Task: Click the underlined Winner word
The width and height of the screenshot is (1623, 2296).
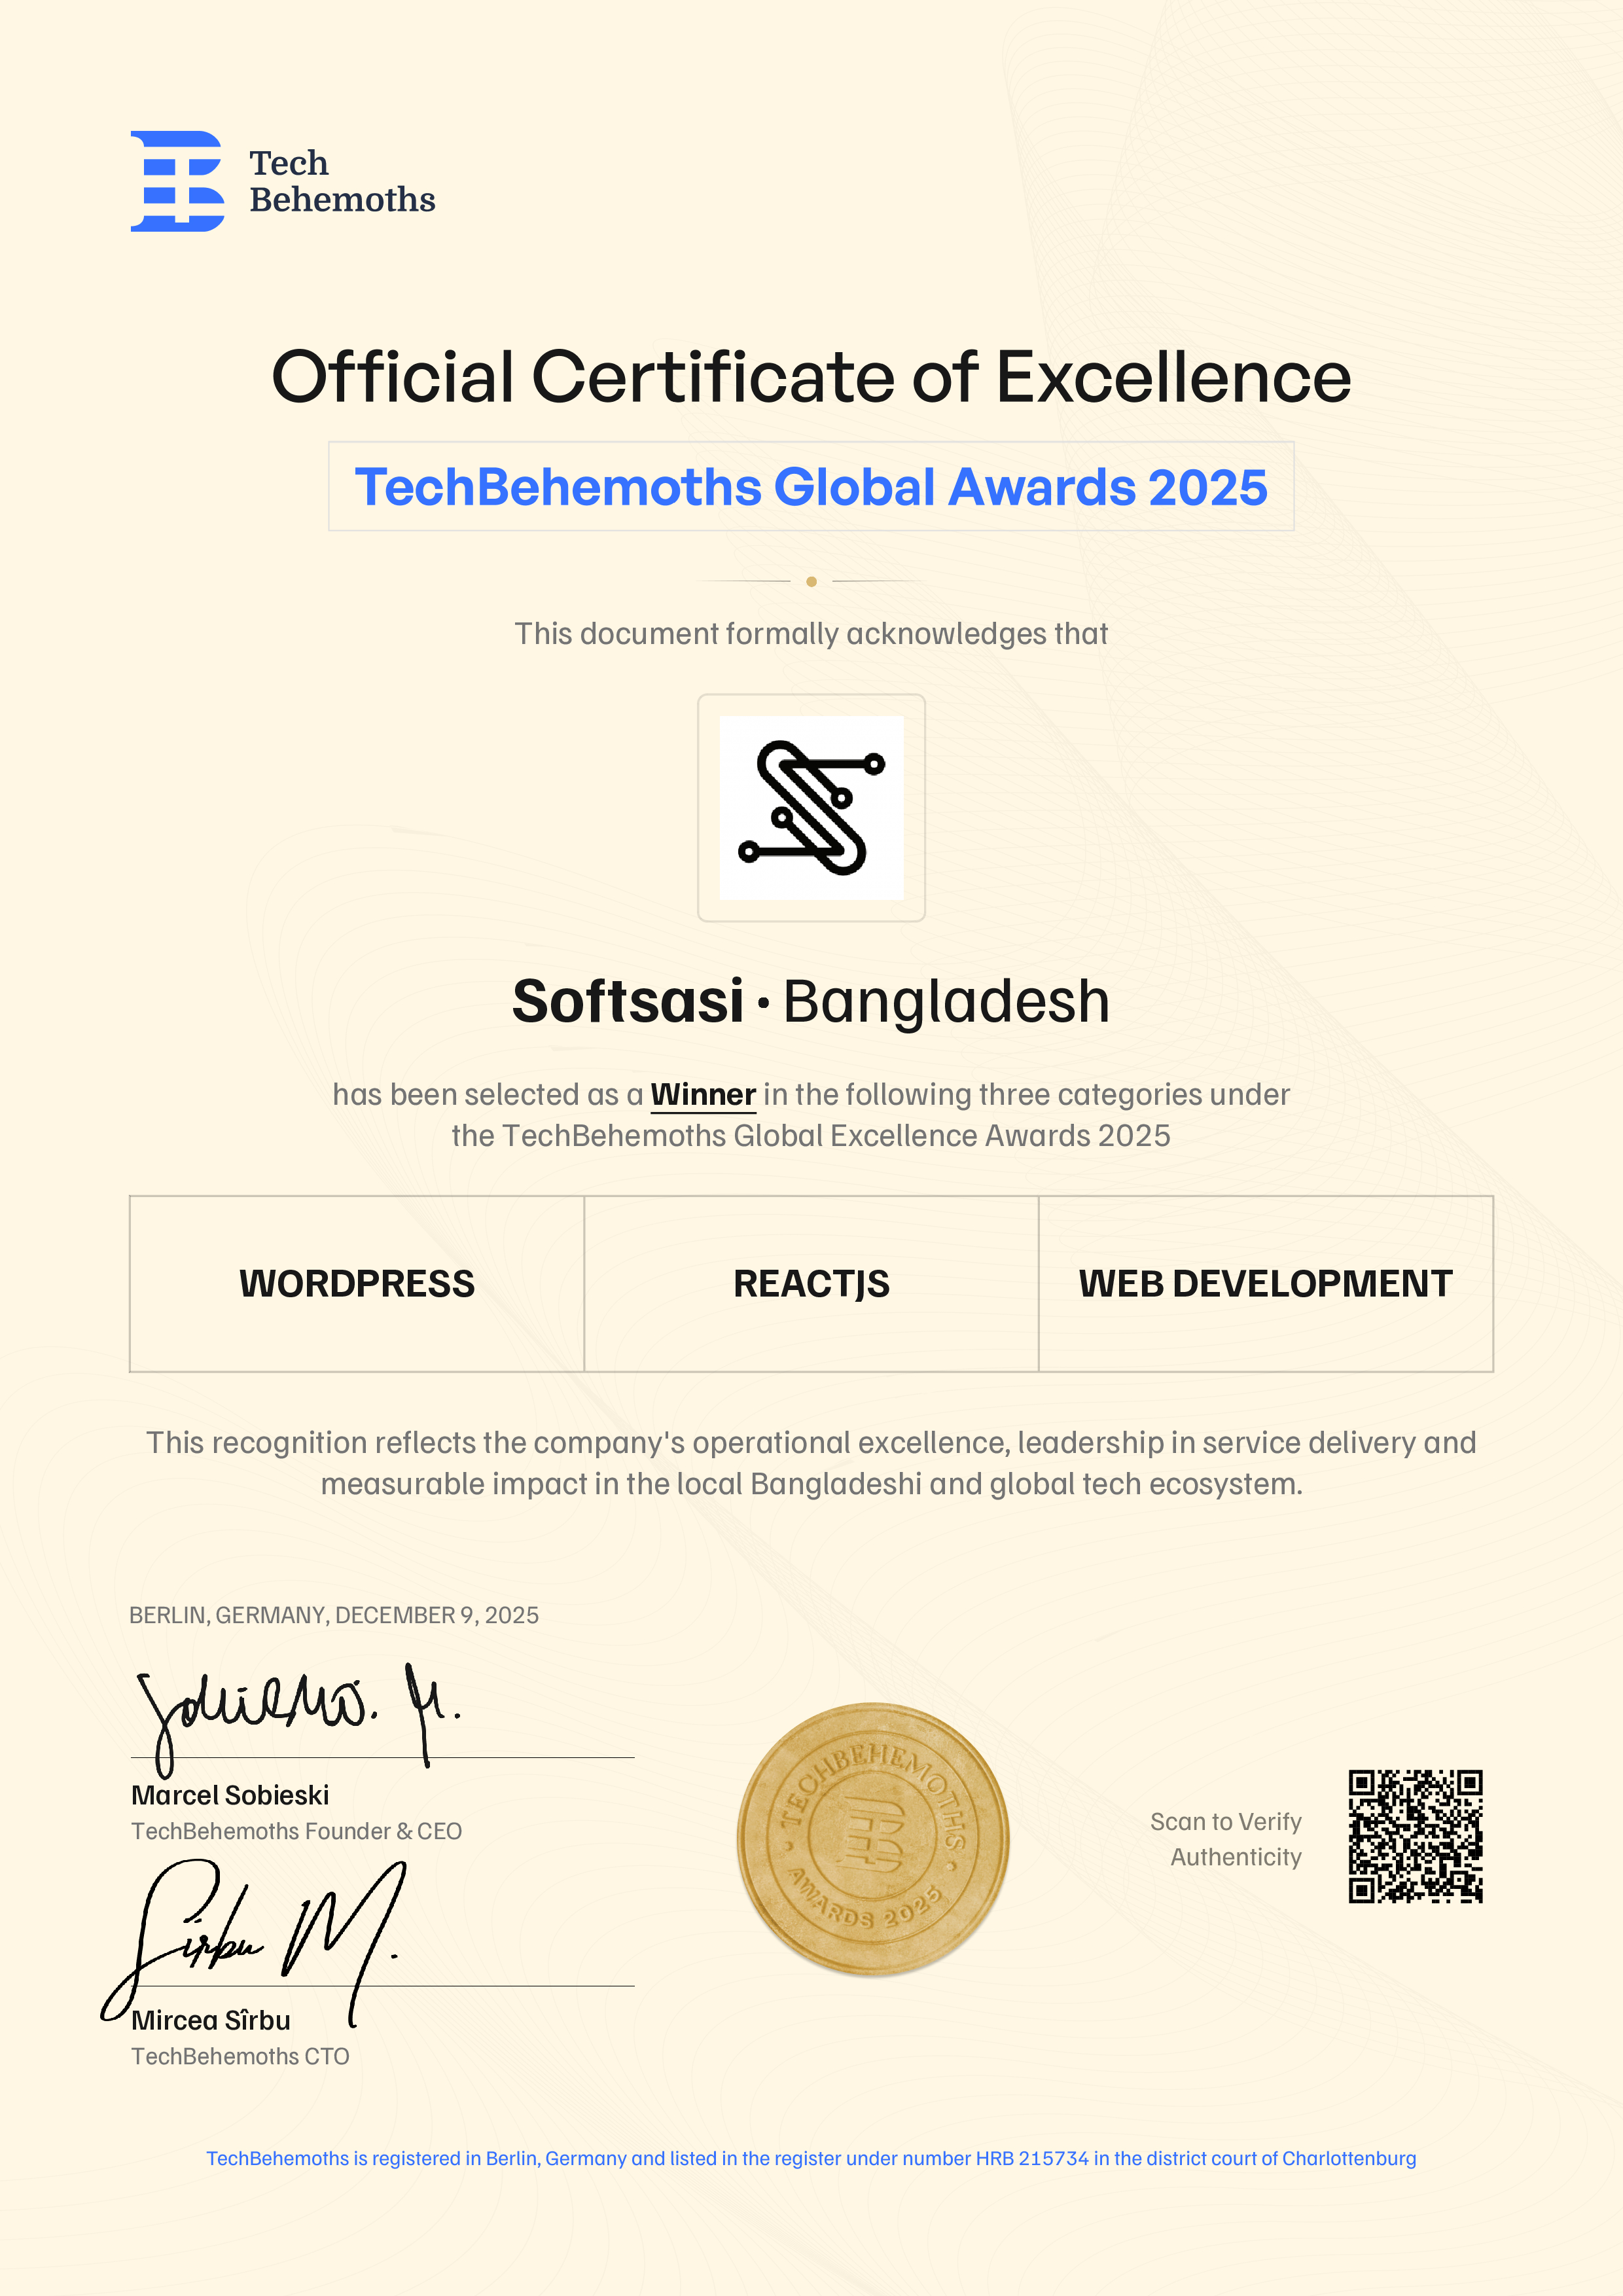Action: [703, 1095]
